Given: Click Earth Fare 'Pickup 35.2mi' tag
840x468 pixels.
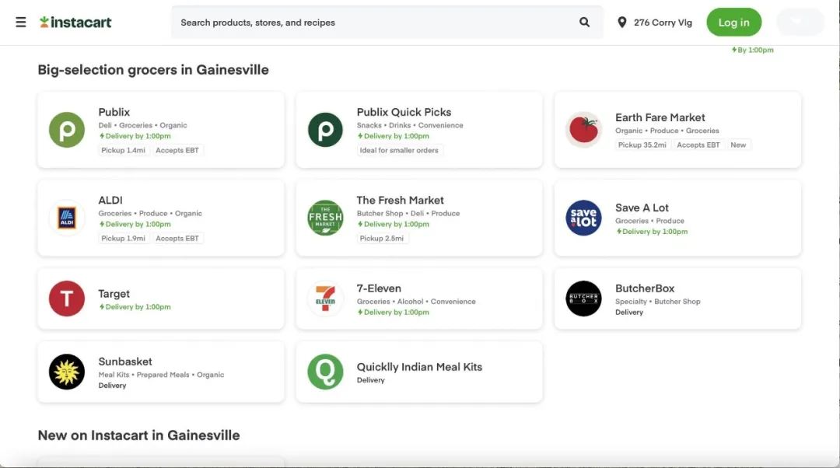Looking at the screenshot, I should [x=642, y=145].
